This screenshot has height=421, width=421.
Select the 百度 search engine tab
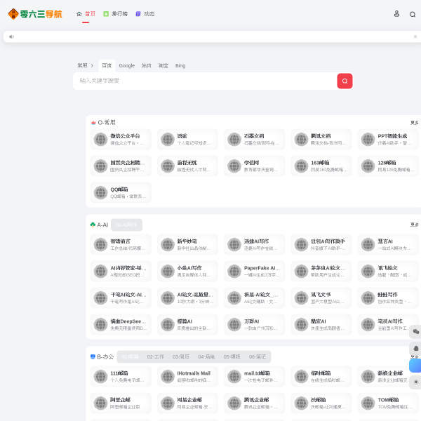(107, 65)
